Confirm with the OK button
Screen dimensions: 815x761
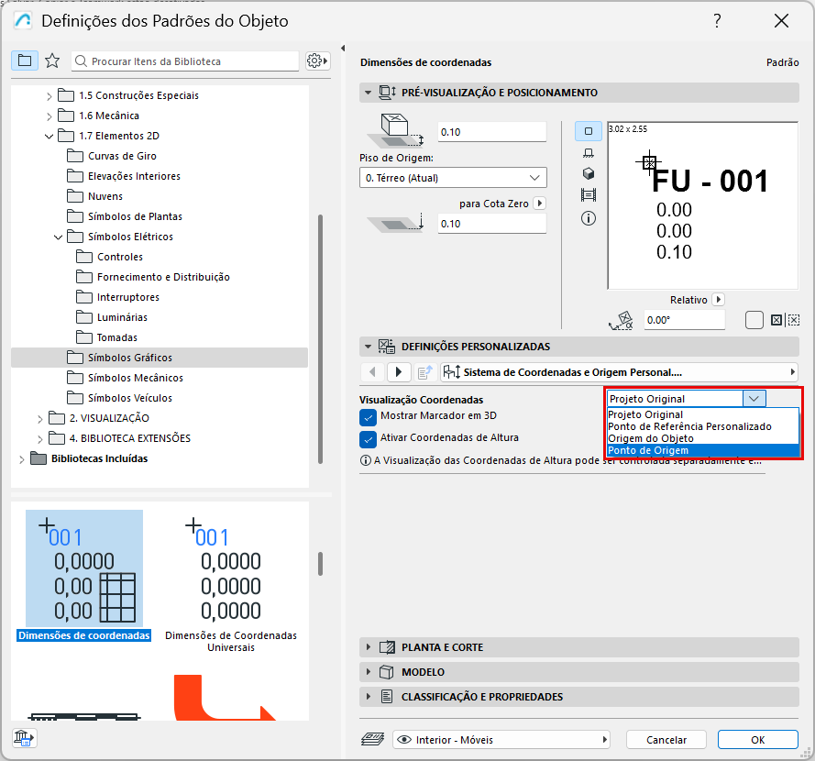coord(757,740)
